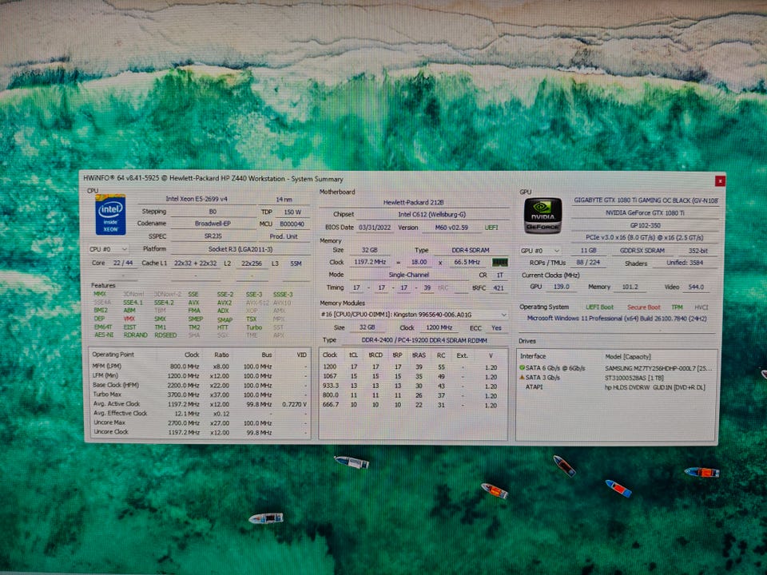Screen dimensions: 767x575
Task: Click the 352-bit bus width value
Action: point(697,251)
